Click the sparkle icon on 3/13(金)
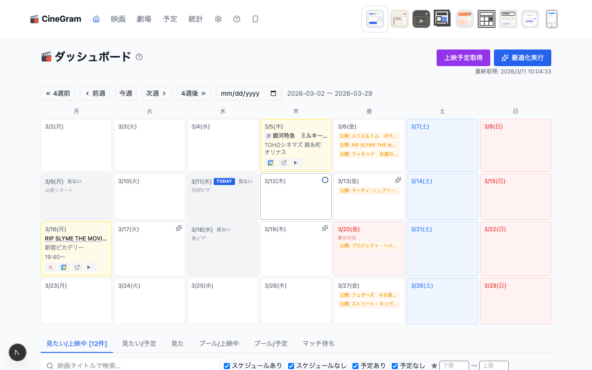Screen dimensions: 592x370 coord(398,180)
